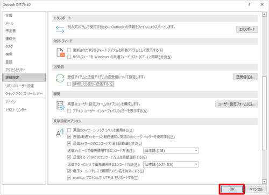Click scrollbar down arrow
Screen dimensions: 269x195
point(264,182)
